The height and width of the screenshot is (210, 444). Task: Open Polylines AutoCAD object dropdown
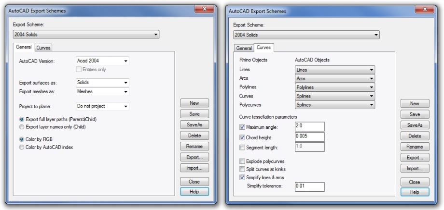[335, 87]
